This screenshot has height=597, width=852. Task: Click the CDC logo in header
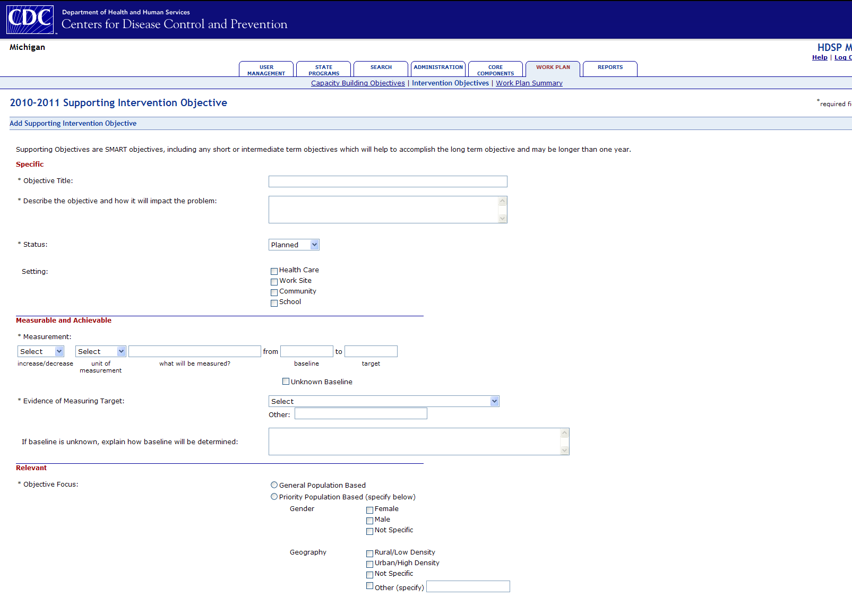pyautogui.click(x=30, y=20)
